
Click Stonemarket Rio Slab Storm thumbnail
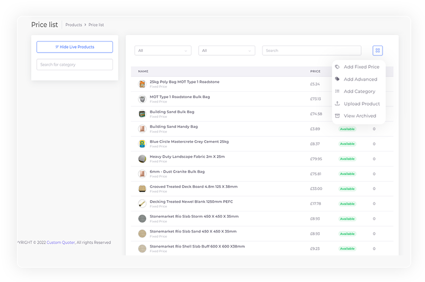(x=142, y=219)
